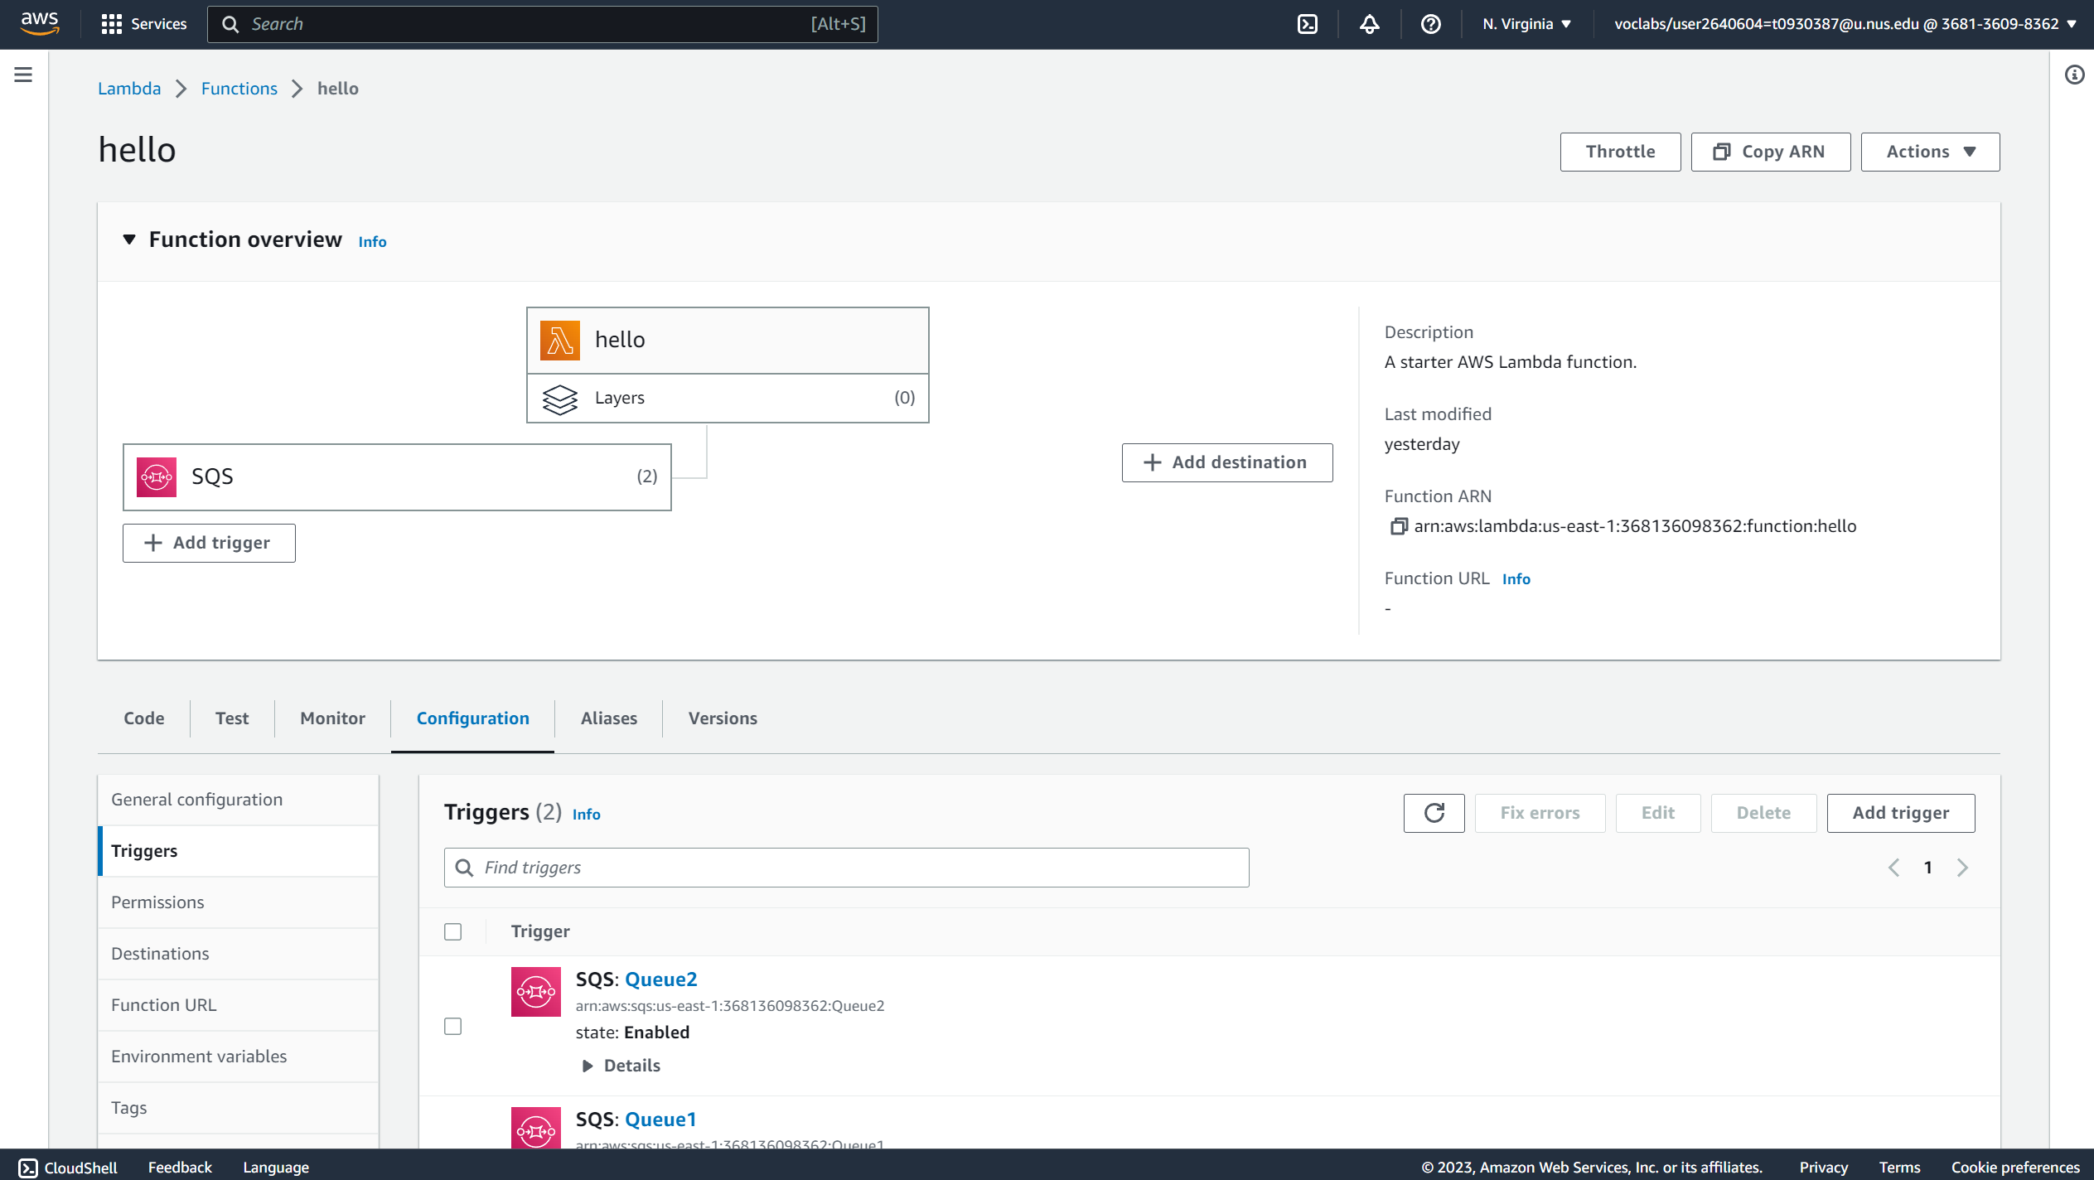The image size is (2094, 1180).
Task: Copy Function ARN using the copy icon
Action: click(x=1398, y=526)
